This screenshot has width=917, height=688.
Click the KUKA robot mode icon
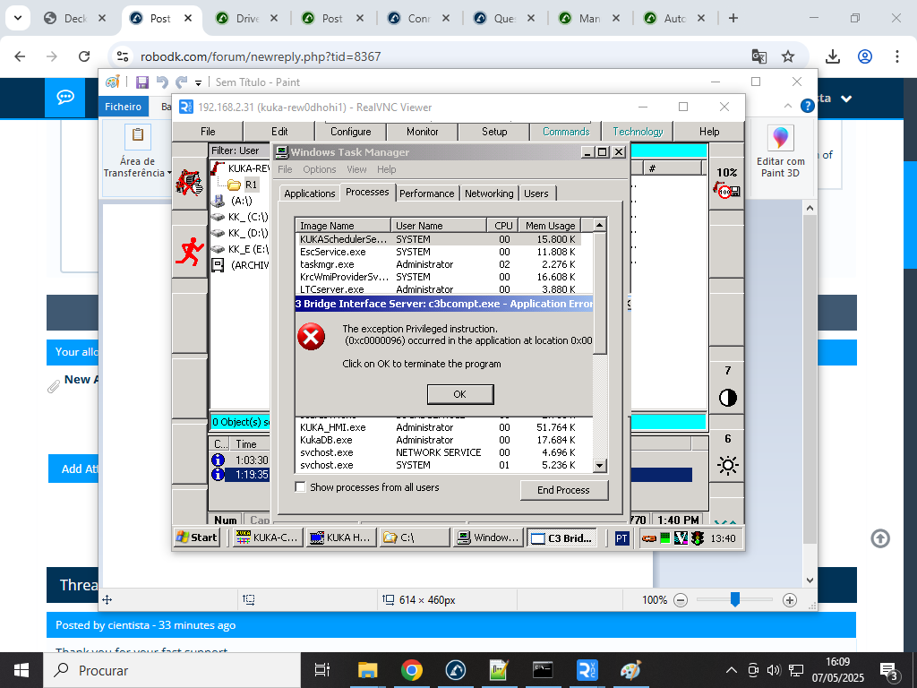tap(190, 182)
